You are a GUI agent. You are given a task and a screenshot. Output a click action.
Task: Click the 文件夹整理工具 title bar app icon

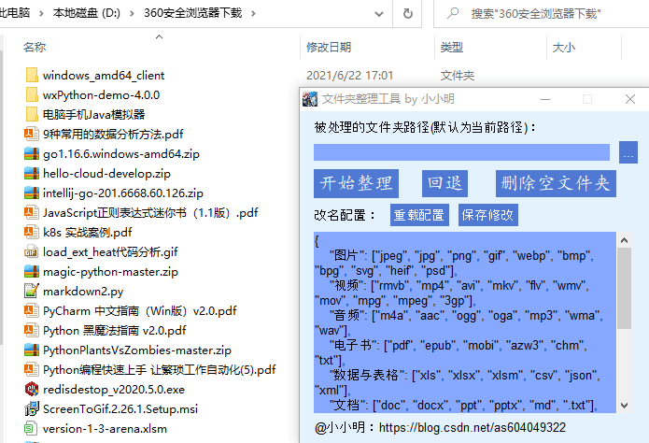tap(310, 99)
